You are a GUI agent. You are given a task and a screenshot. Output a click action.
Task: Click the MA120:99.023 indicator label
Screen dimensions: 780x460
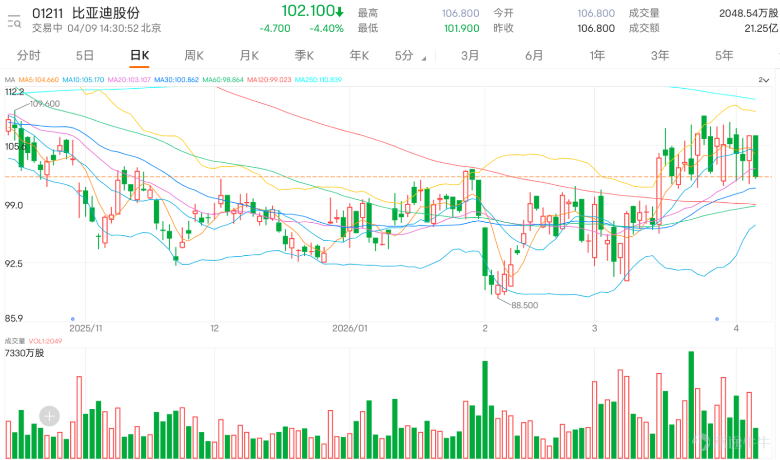269,79
